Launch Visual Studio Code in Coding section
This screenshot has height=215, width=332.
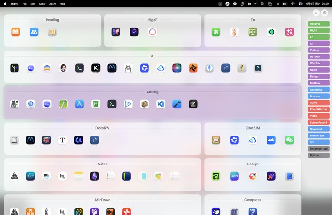pyautogui.click(x=161, y=104)
